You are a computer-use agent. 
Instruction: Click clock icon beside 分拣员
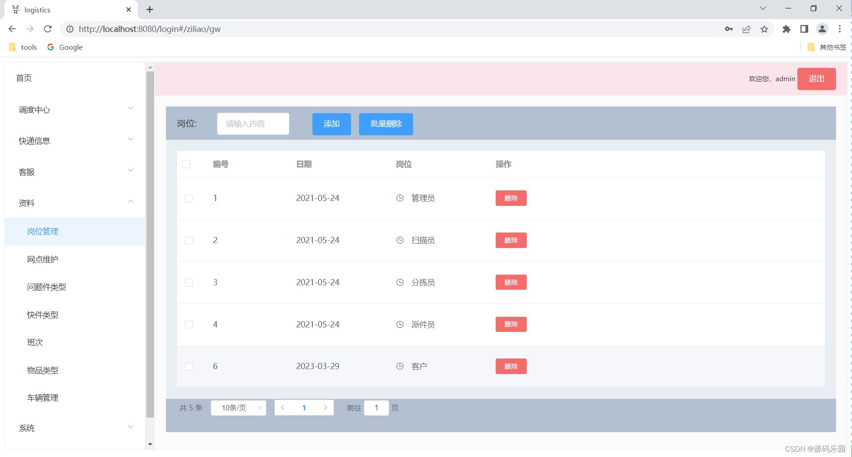point(400,282)
